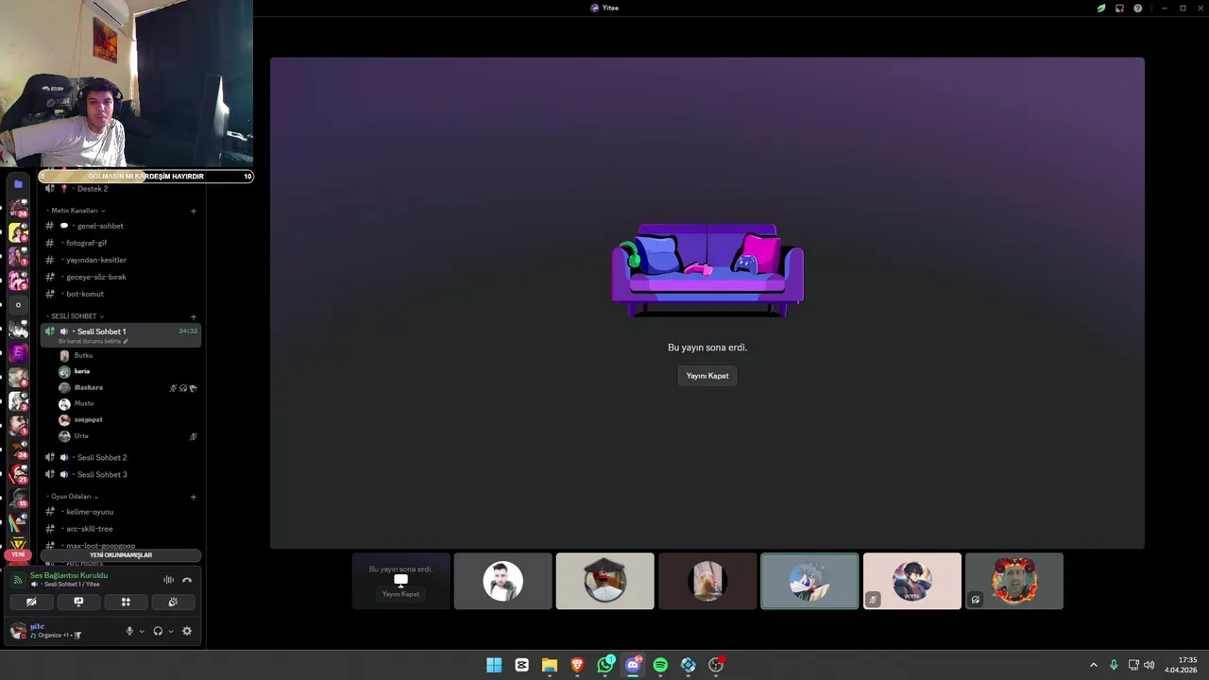Open CapCut from the taskbar
This screenshot has width=1209, height=680.
coord(521,665)
